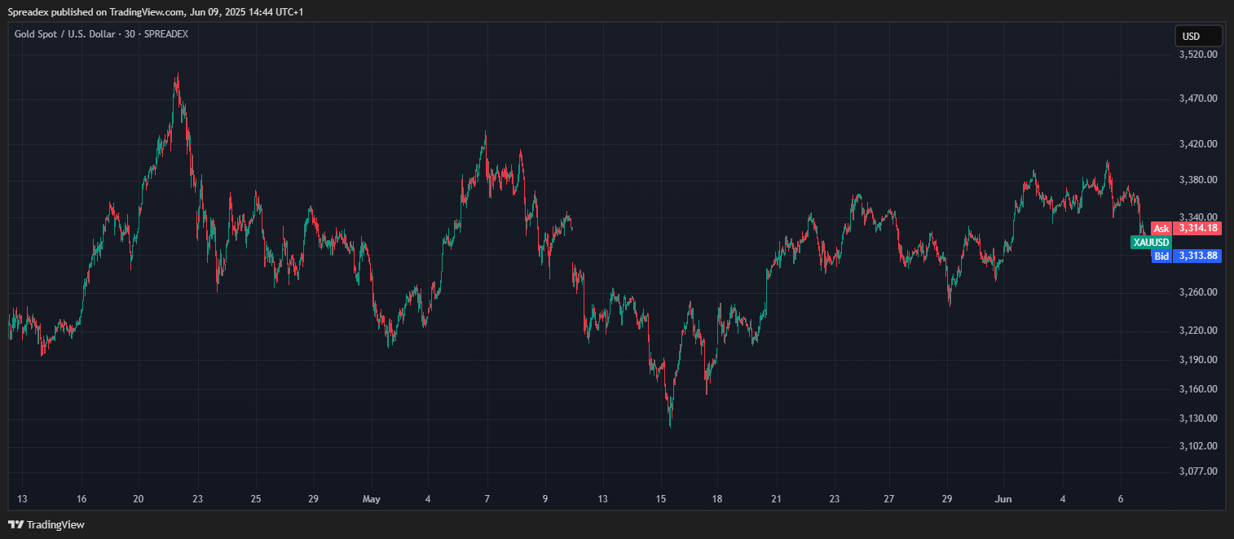The image size is (1234, 539).
Task: Click the 3,380.00 price axis label
Action: click(1198, 180)
